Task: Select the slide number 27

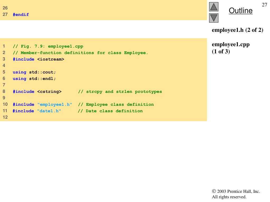Action: pyautogui.click(x=264, y=5)
